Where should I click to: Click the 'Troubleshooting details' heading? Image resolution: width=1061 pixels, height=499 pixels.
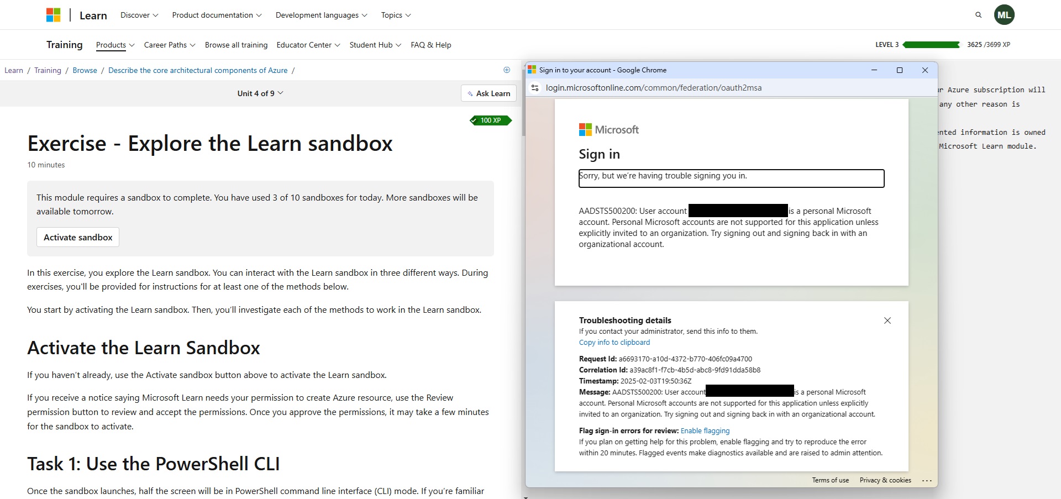625,321
